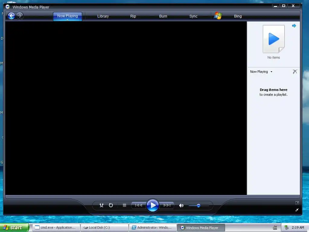The width and height of the screenshot is (309, 232).
Task: Stop playback with the Stop button
Action: coord(124,205)
